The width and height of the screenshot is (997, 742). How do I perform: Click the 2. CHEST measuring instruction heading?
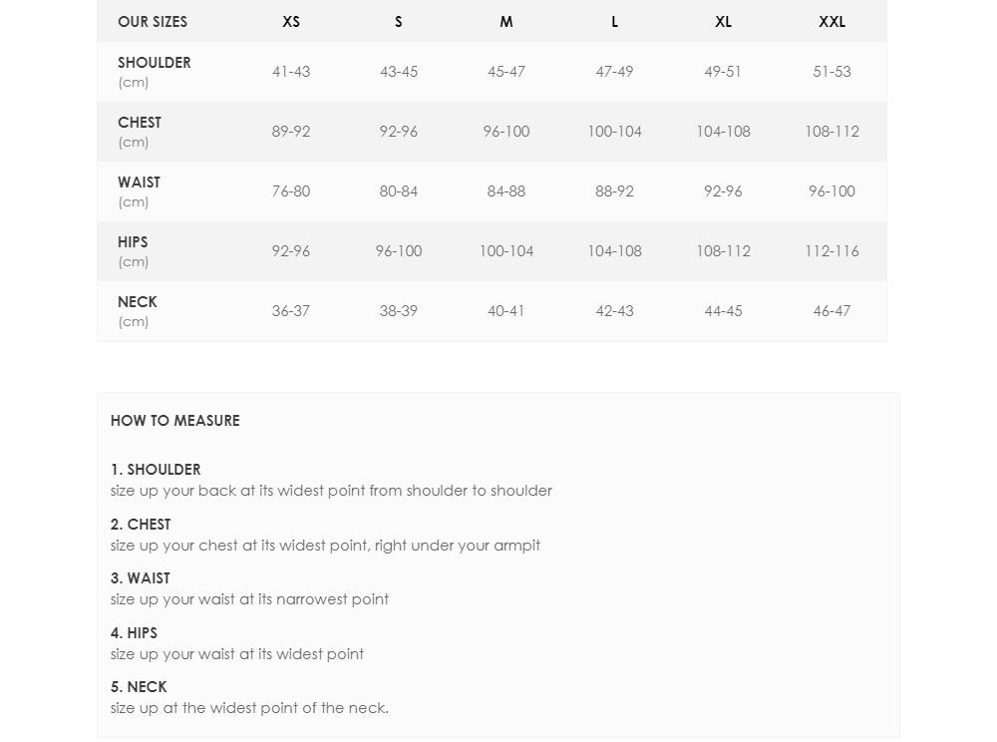[x=141, y=524]
